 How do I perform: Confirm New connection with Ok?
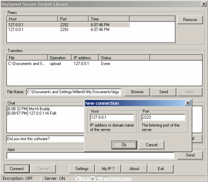click(x=124, y=145)
